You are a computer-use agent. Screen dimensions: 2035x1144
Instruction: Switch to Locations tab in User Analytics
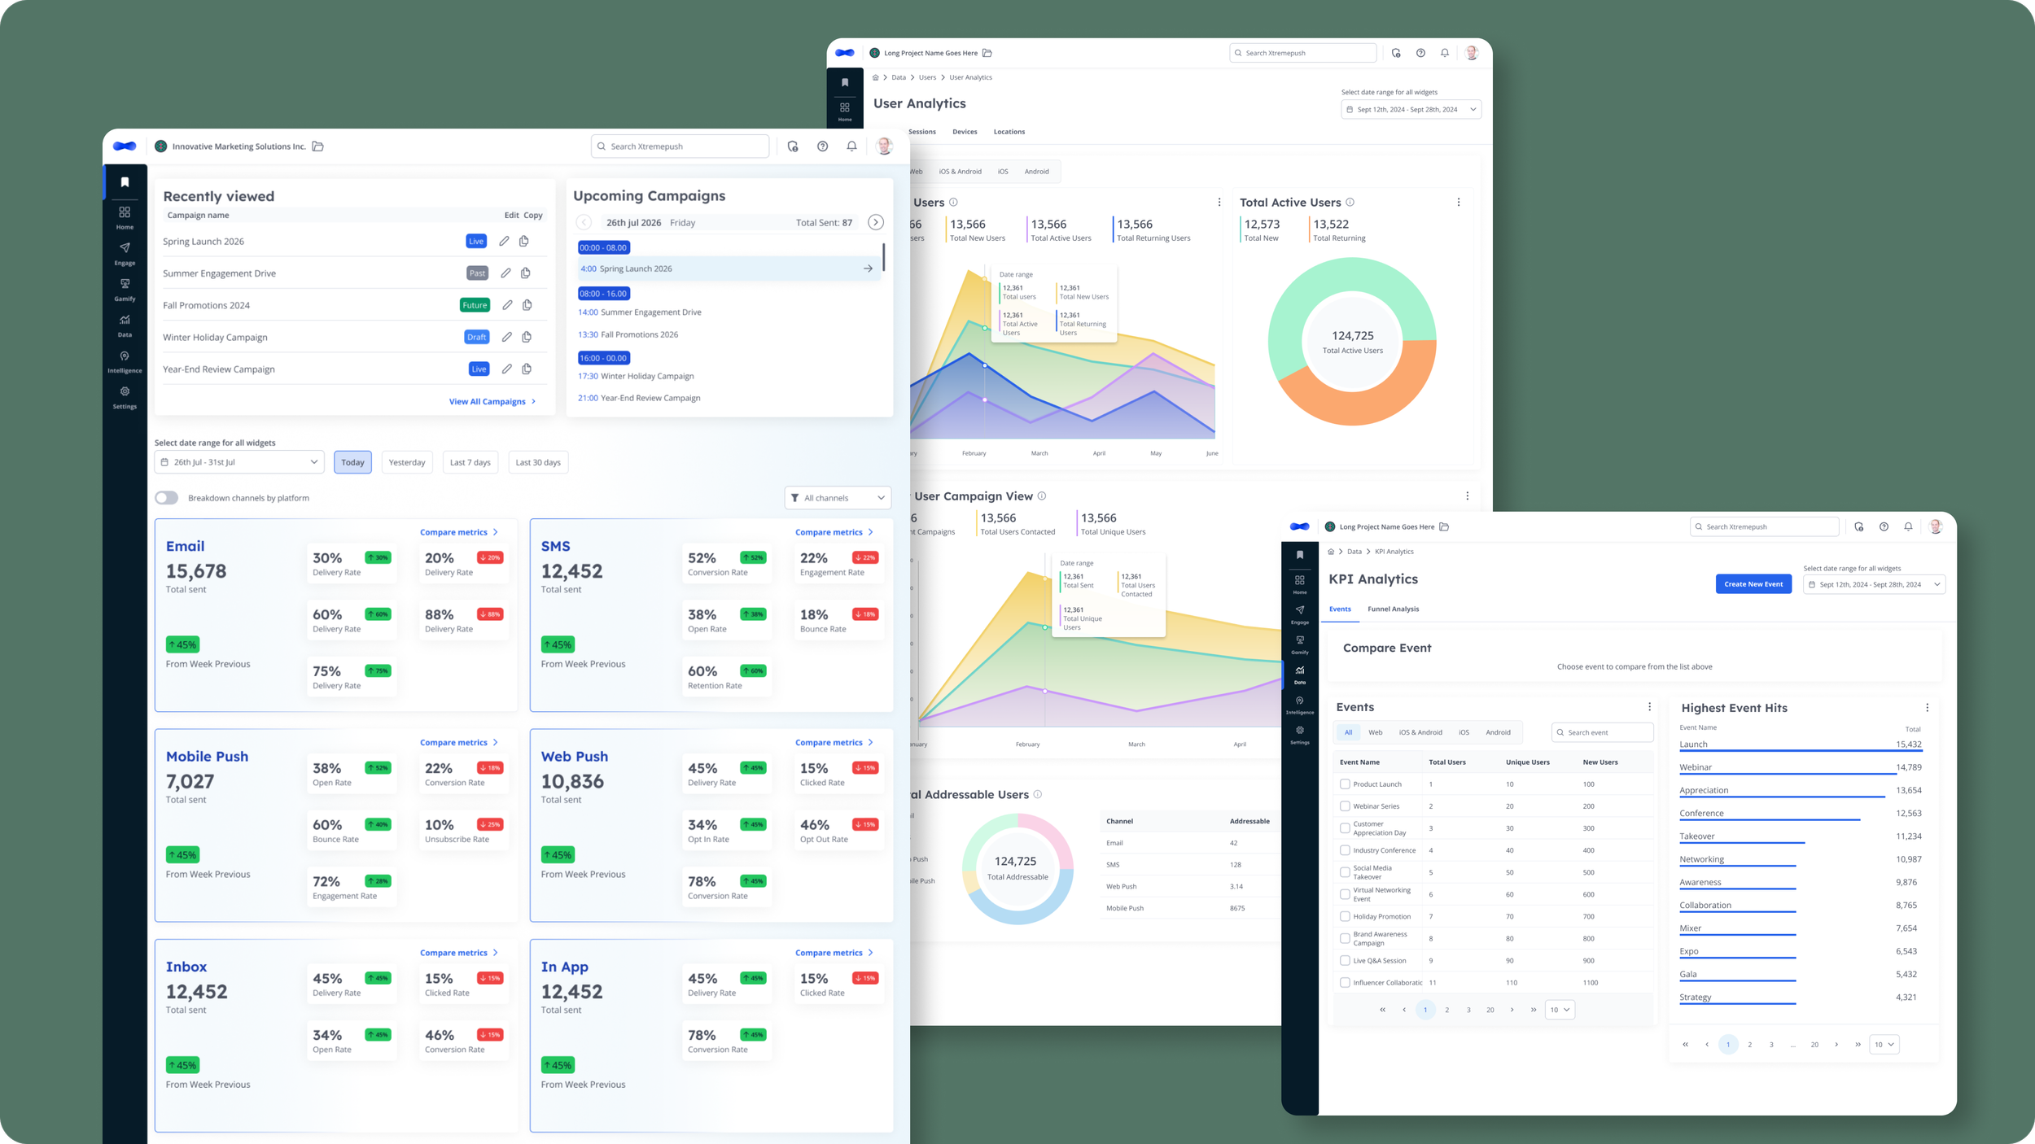tap(1009, 132)
